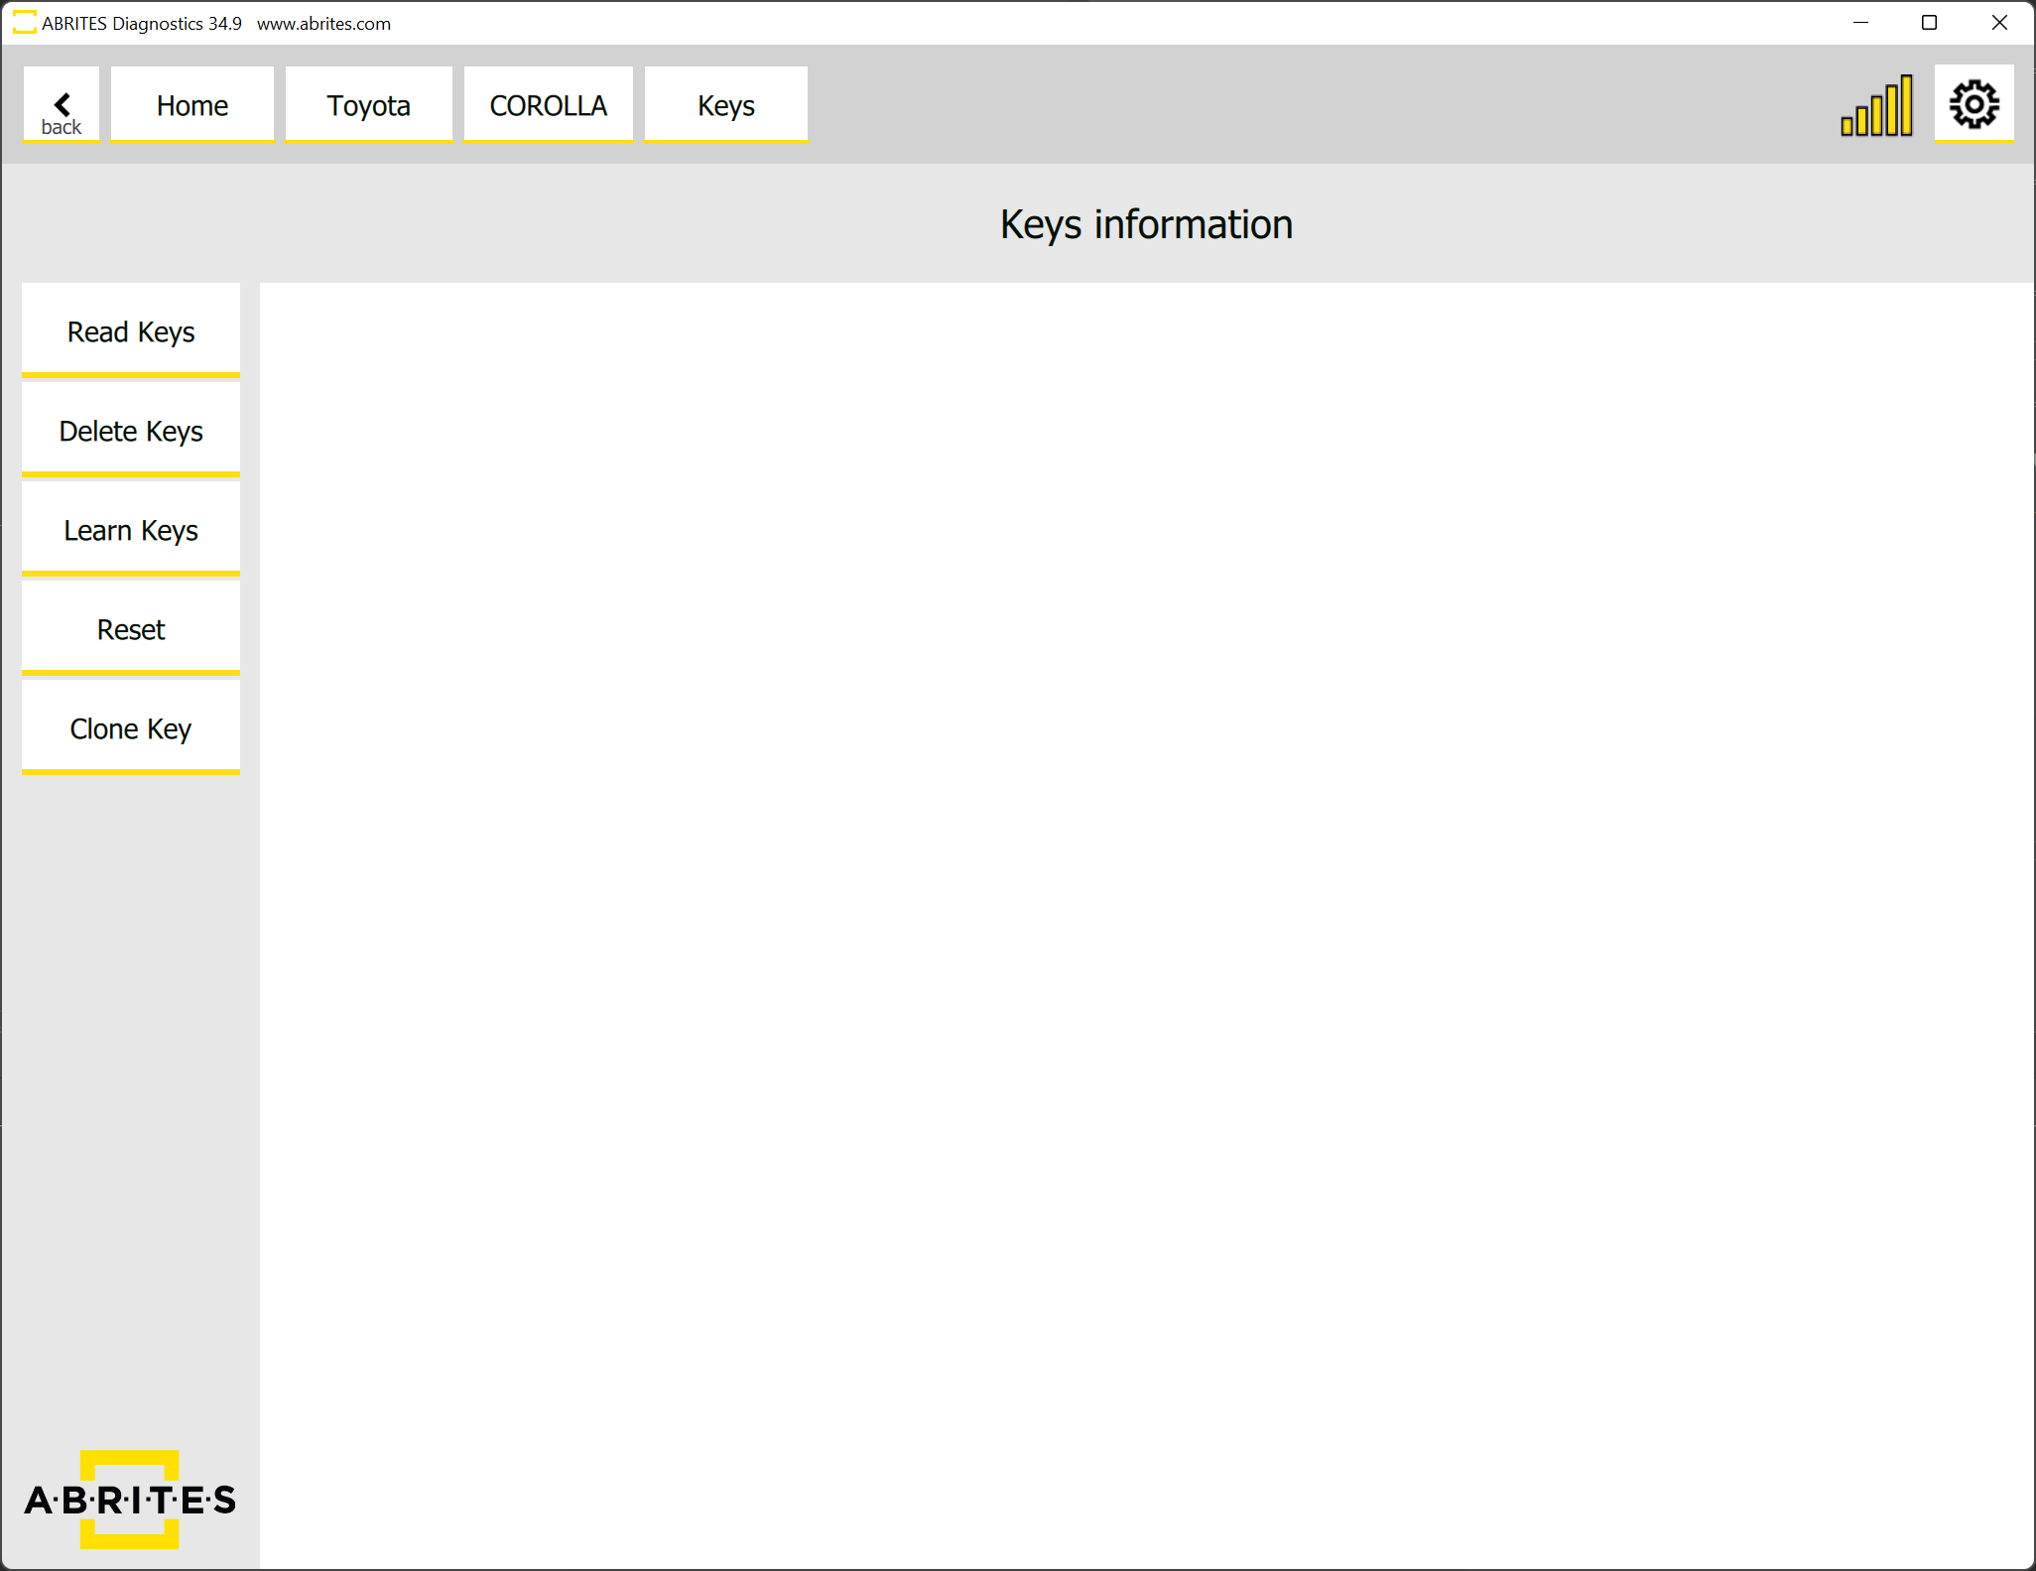Viewport: 2036px width, 1571px height.
Task: Click the yellow signal strength bars icon
Action: point(1876,105)
